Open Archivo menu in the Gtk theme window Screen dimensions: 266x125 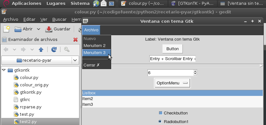pos(91,30)
